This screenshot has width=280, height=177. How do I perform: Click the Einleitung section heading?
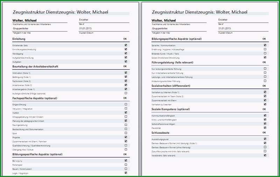pos(19,39)
